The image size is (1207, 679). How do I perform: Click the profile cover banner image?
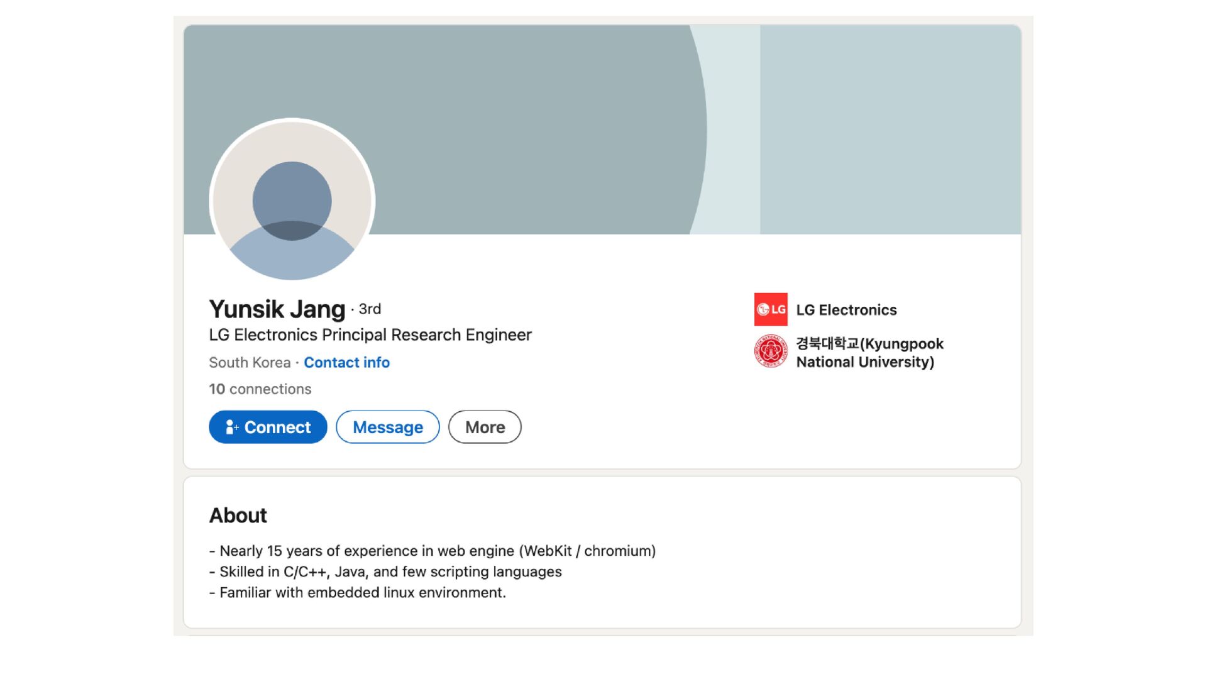(602, 130)
